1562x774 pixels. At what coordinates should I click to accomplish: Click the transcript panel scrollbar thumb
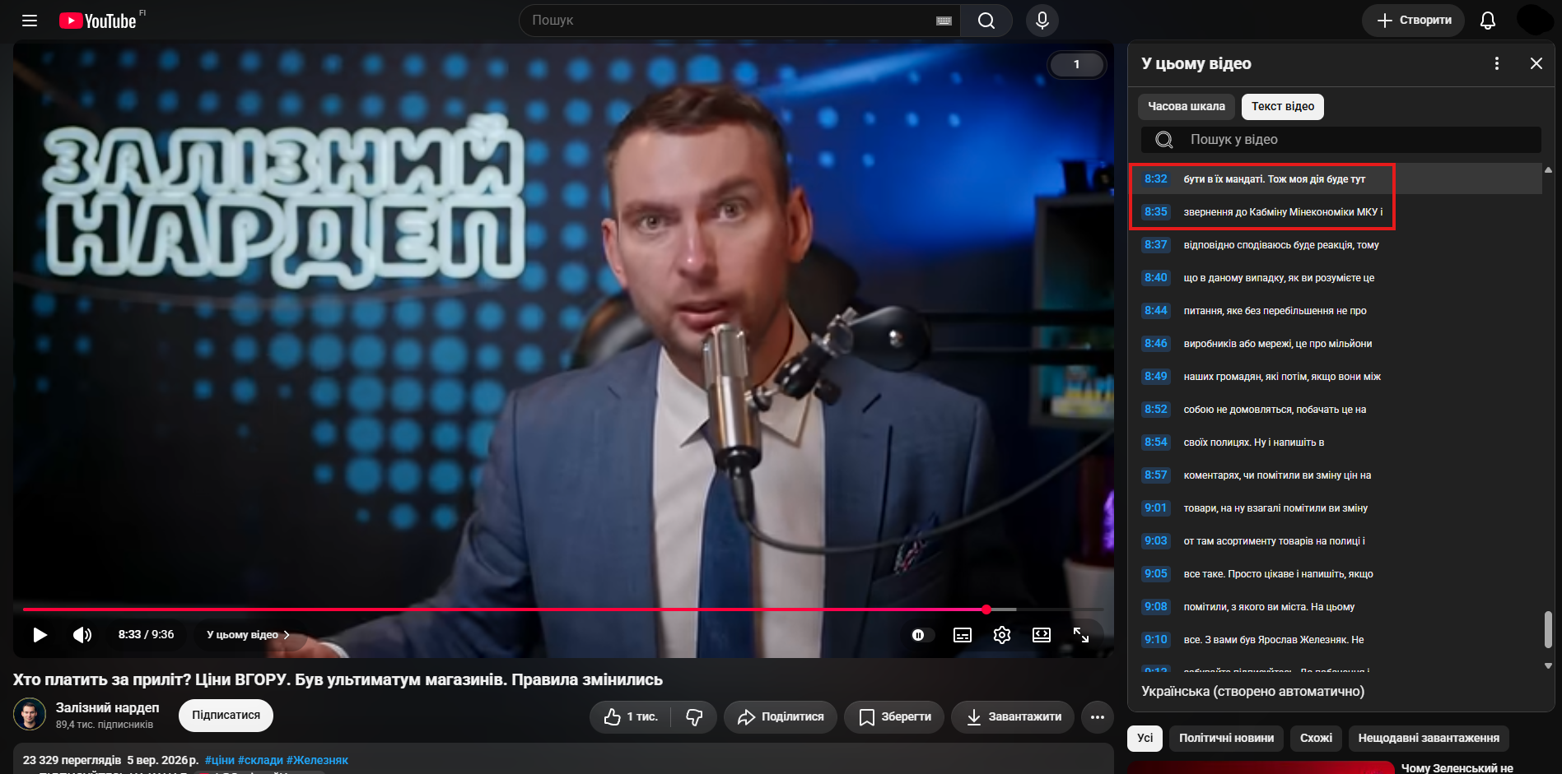[1548, 629]
